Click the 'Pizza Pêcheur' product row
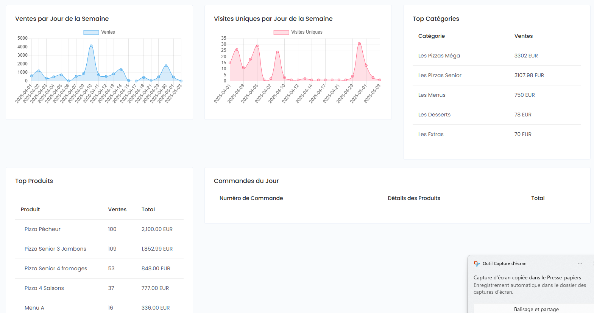This screenshot has width=594, height=313. click(42, 229)
